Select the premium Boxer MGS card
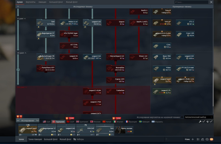Image resolution: width=221 pixels, height=144 pixels. click(162, 57)
